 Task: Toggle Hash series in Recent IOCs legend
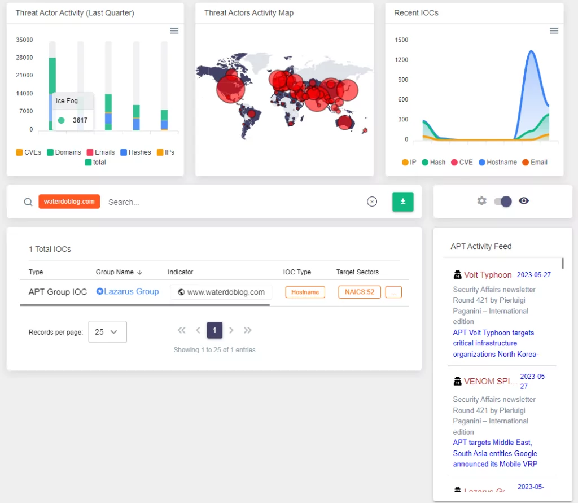[x=433, y=162]
